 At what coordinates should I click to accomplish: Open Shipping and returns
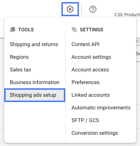click(34, 44)
